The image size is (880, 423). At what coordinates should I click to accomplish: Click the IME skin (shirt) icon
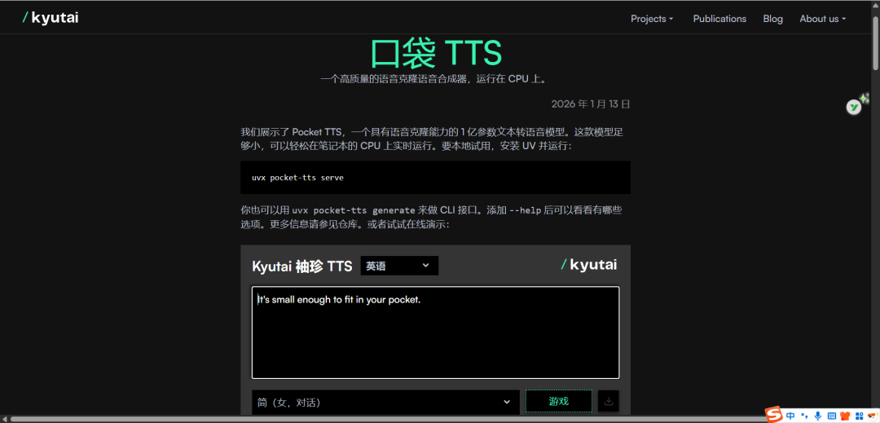845,416
